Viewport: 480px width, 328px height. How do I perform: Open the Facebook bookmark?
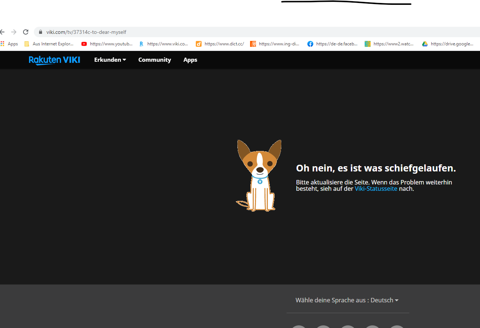click(333, 44)
